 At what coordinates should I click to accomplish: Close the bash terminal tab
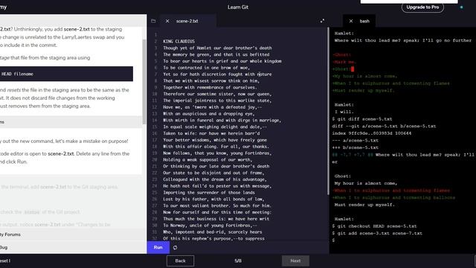coord(351,21)
